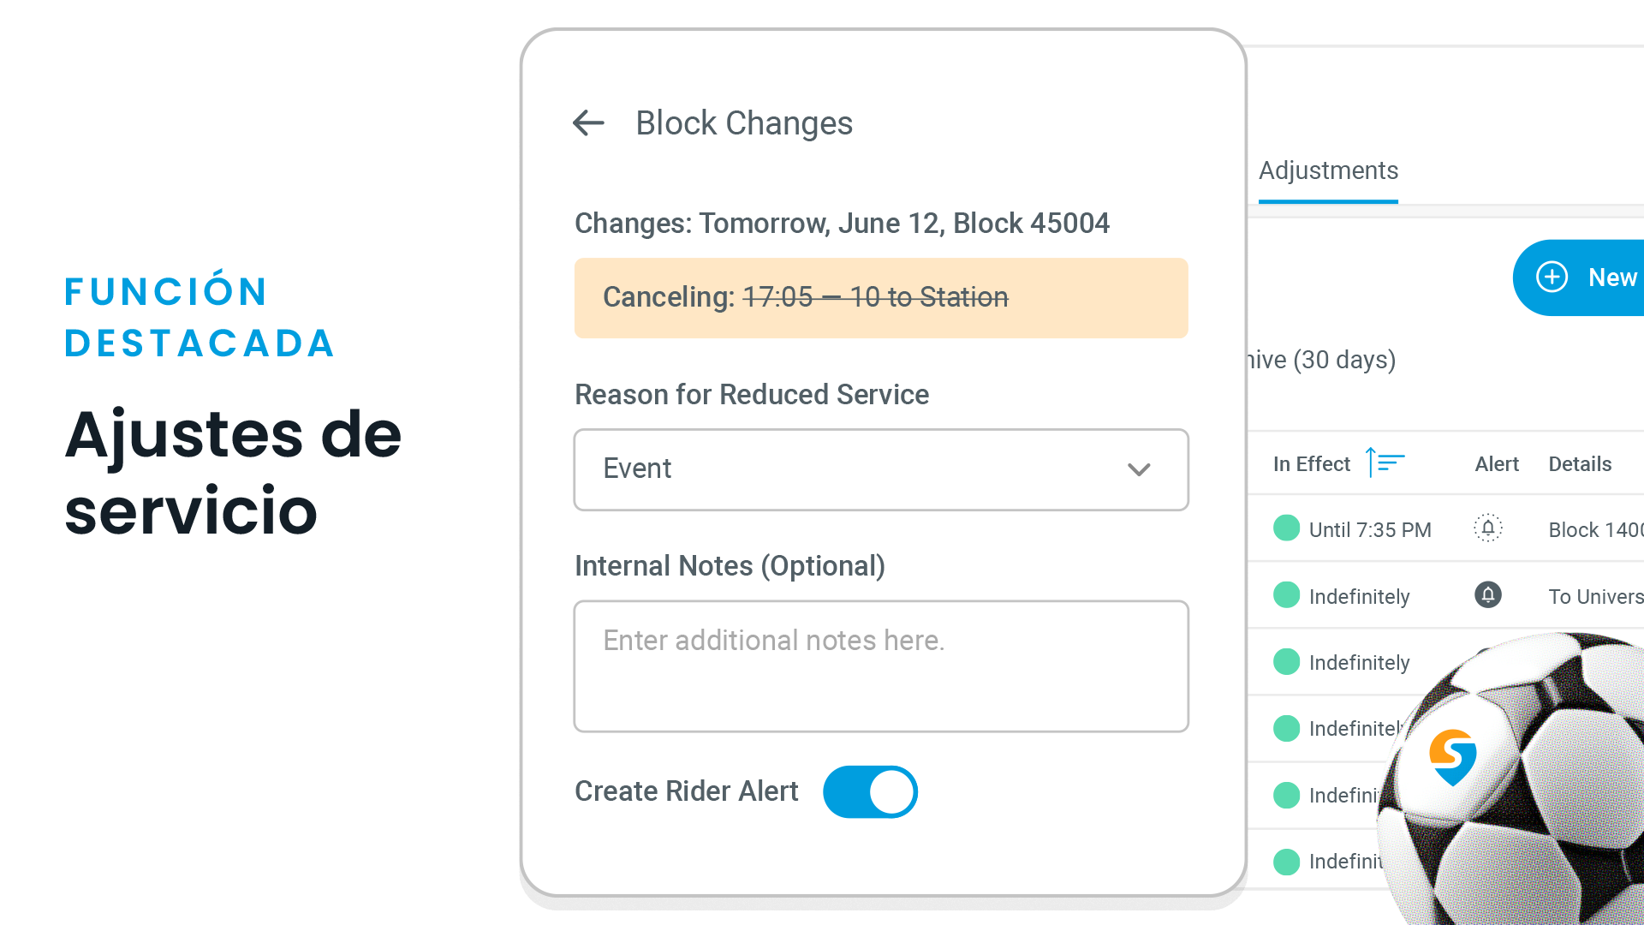Click the 'Block 140' details cell
Image resolution: width=1644 pixels, height=925 pixels.
point(1596,530)
